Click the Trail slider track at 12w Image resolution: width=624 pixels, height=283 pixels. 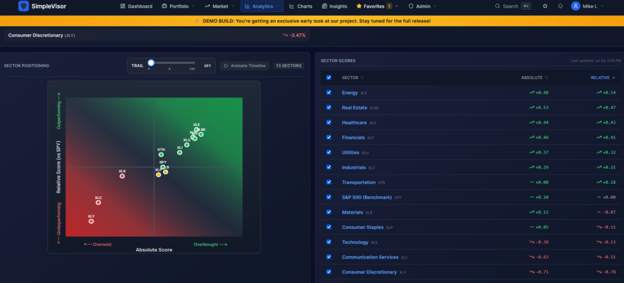click(193, 63)
